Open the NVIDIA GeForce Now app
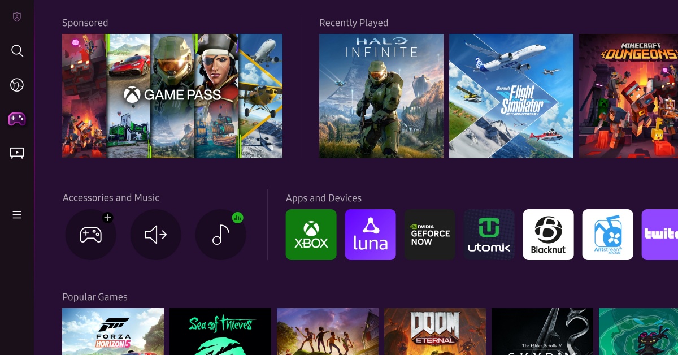Image resolution: width=678 pixels, height=355 pixels. pyautogui.click(x=430, y=235)
